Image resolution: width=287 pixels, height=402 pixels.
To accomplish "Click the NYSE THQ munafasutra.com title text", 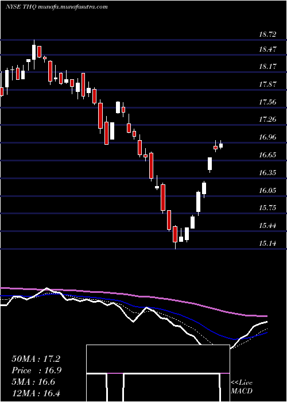I will (57, 7).
